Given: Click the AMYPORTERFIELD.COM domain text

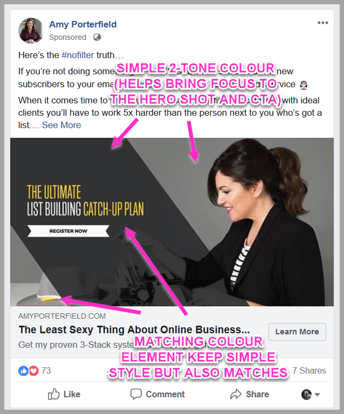Looking at the screenshot, I should pos(62,316).
